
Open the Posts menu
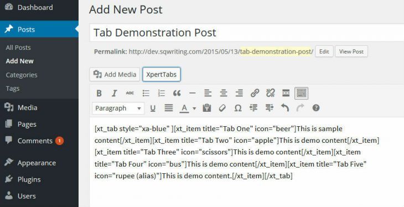[x=39, y=29]
